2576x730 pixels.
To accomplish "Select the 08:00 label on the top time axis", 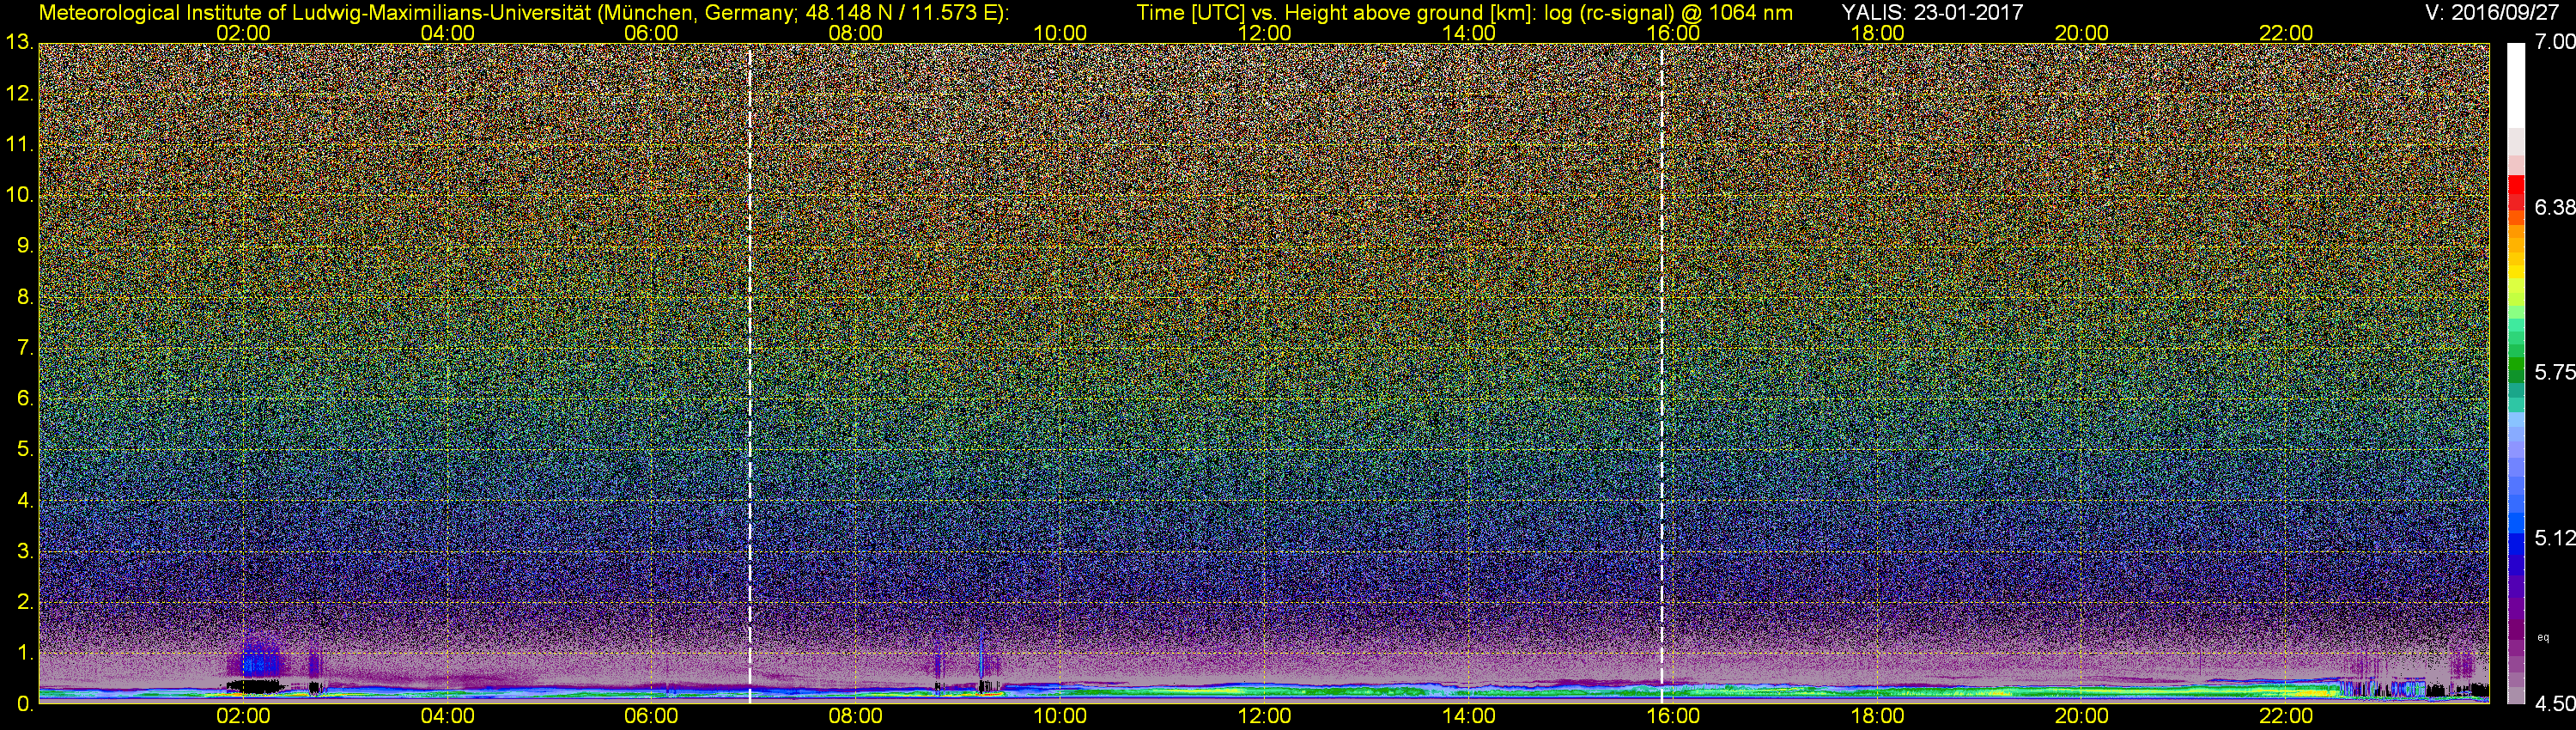I will click(x=856, y=33).
